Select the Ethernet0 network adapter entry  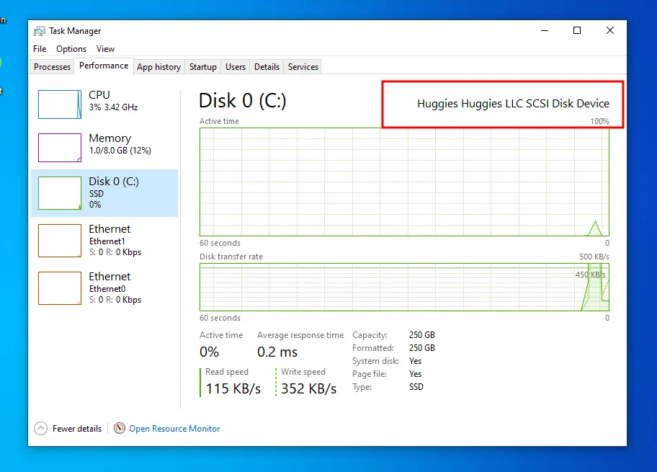click(104, 288)
